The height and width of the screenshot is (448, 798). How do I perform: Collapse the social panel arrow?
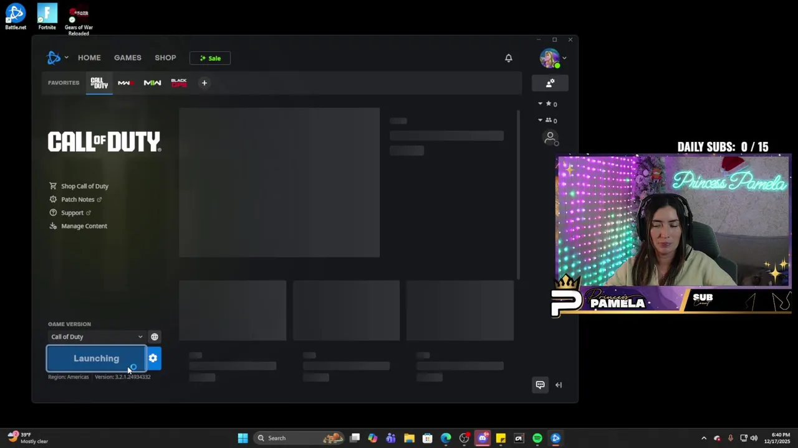point(559,385)
